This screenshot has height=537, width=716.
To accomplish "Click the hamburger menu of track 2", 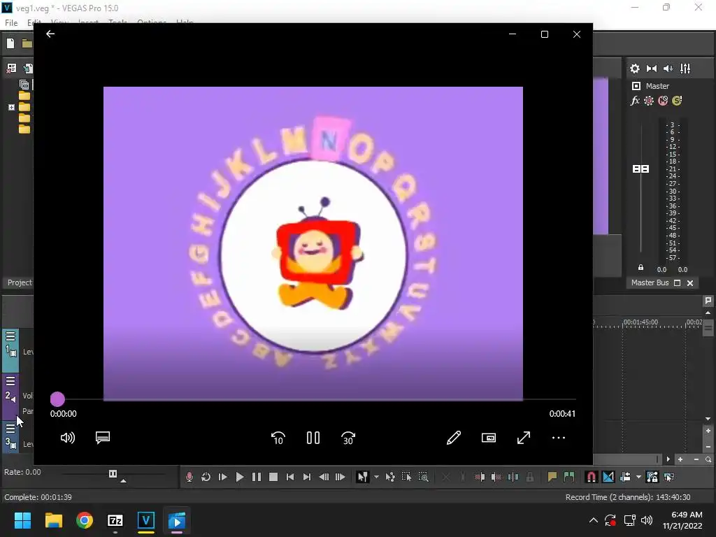I will tap(10, 381).
